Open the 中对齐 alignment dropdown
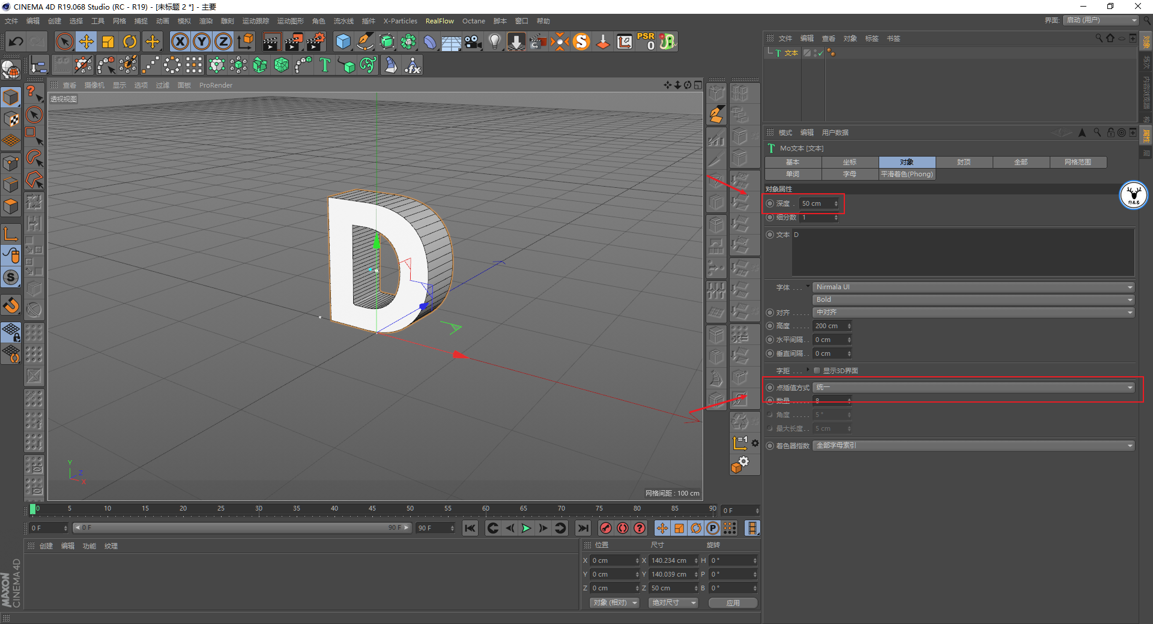This screenshot has height=624, width=1153. [x=973, y=313]
